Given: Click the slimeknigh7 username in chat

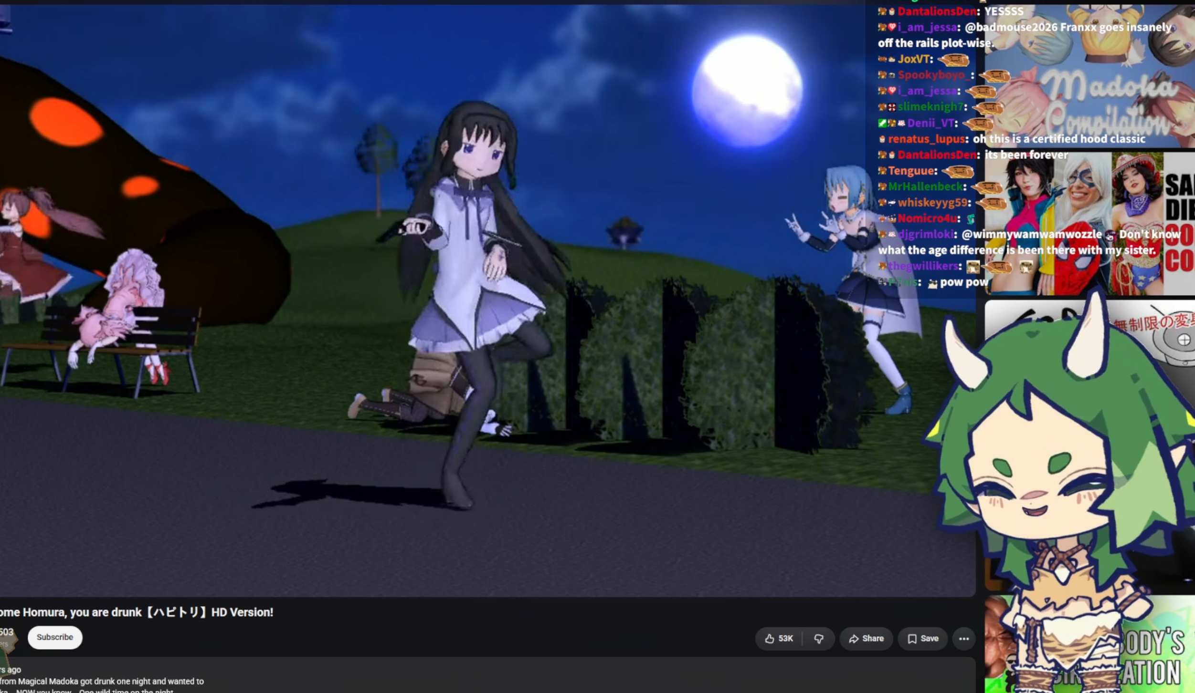Looking at the screenshot, I should 930,107.
